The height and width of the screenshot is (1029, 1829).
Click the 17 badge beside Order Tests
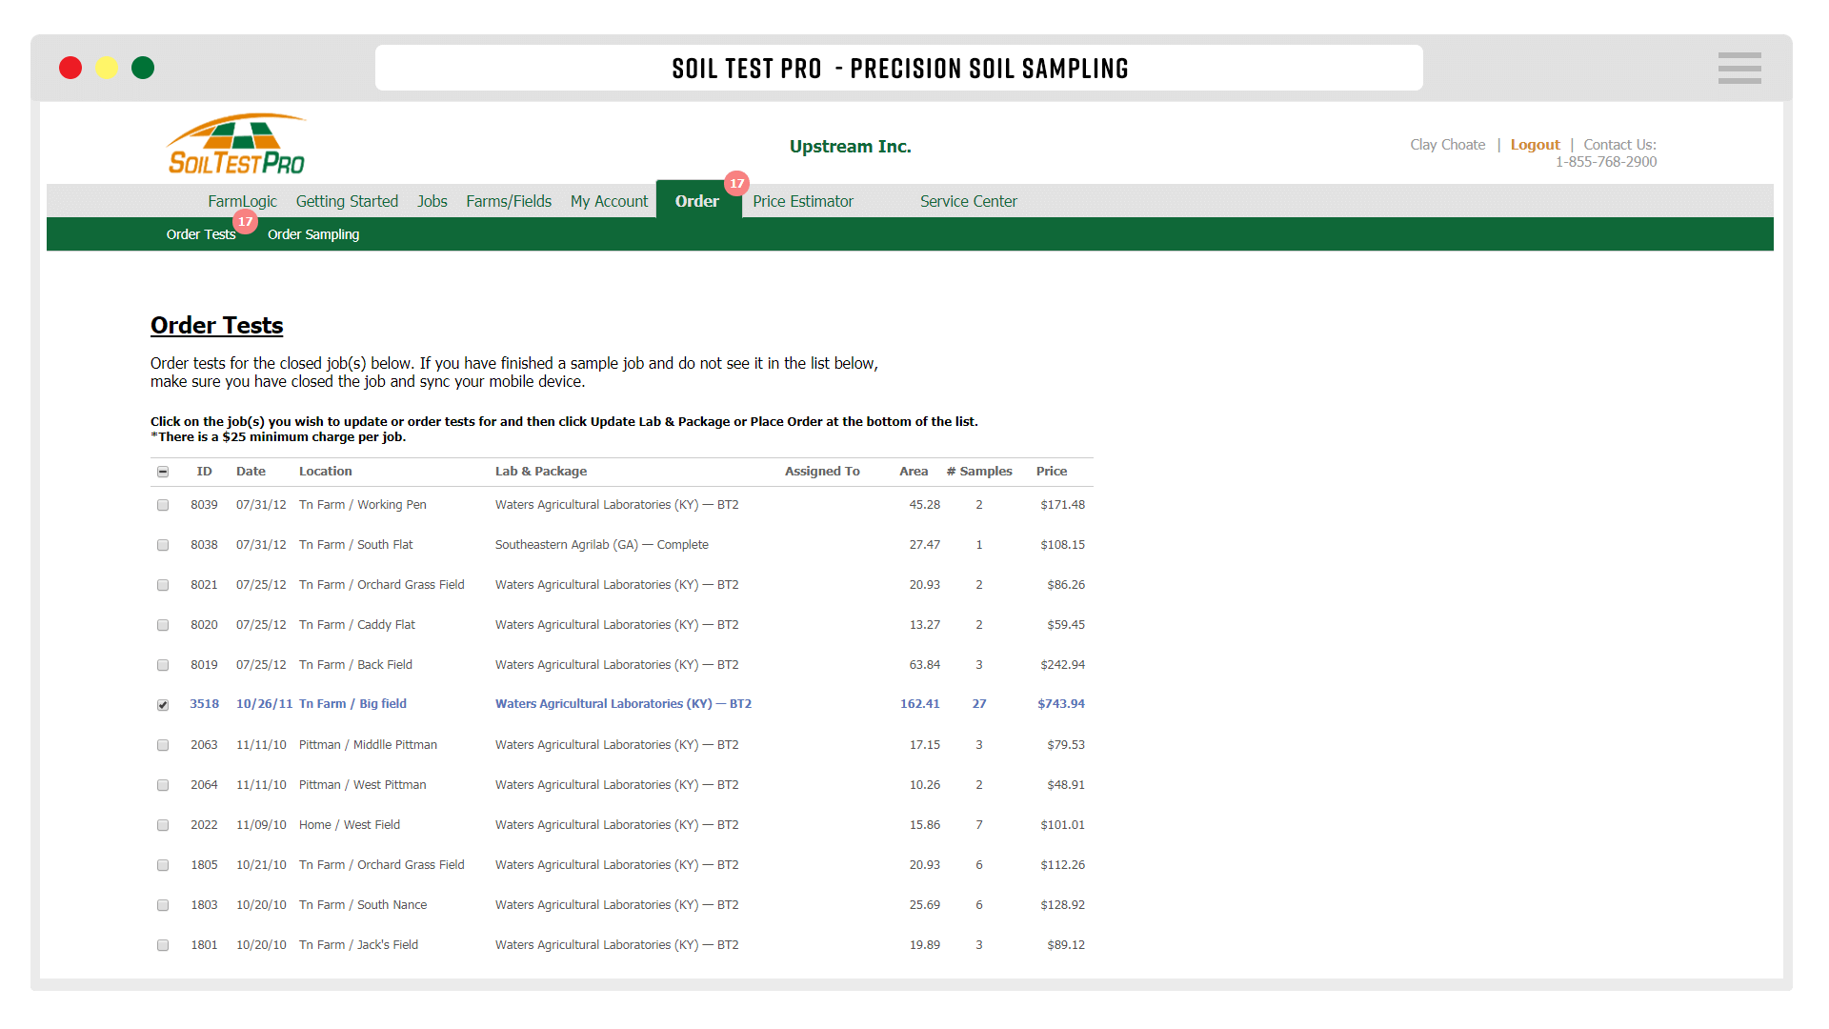(246, 221)
